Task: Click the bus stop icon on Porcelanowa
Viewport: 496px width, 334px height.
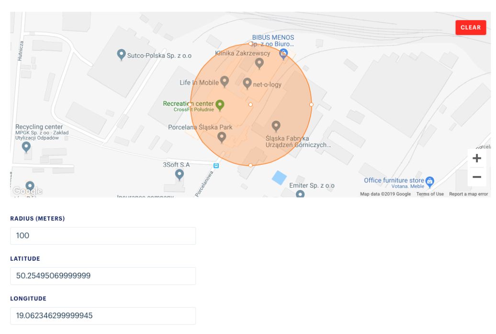Action: click(x=216, y=166)
